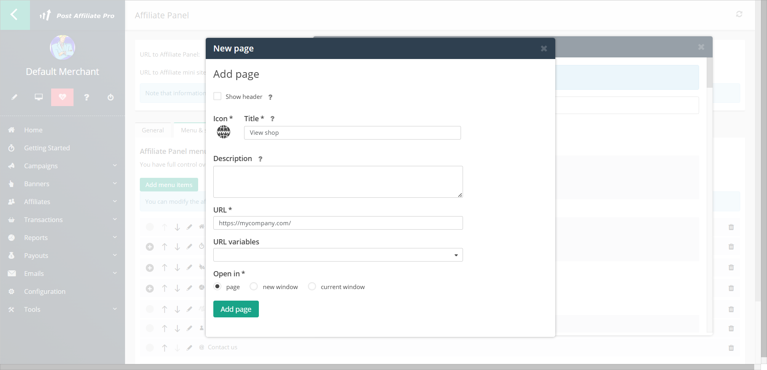This screenshot has height=370, width=767.
Task: Click the logout power icon in sidebar
Action: tap(111, 97)
